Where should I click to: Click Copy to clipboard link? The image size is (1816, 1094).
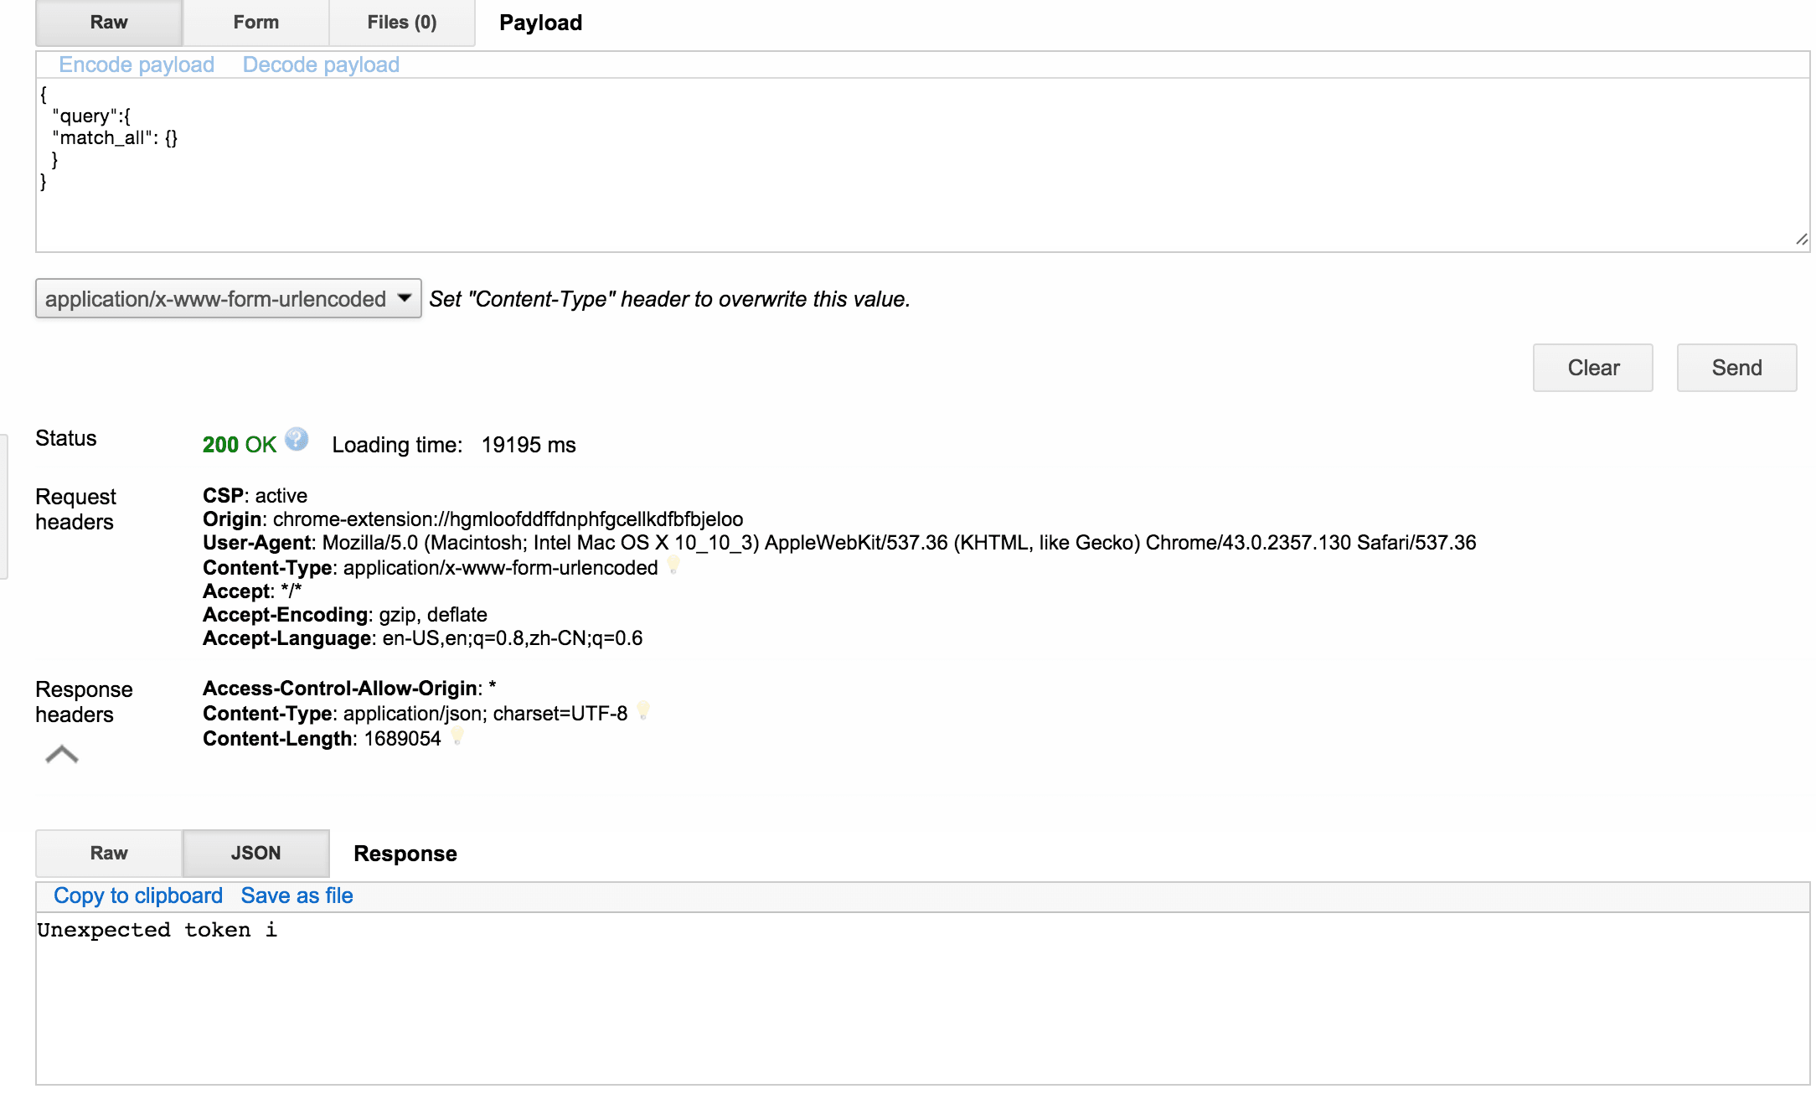click(x=138, y=895)
